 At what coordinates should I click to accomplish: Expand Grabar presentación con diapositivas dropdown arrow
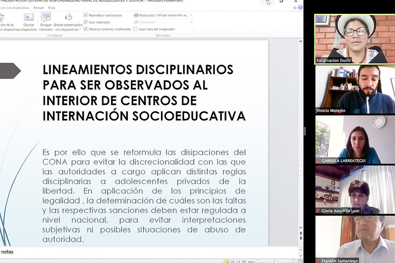[x=80, y=30]
